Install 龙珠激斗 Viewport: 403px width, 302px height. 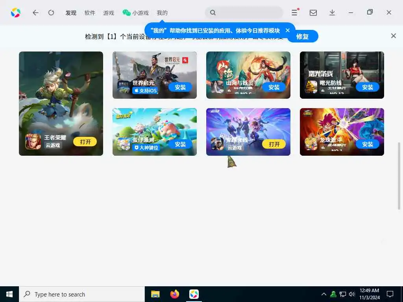pyautogui.click(x=368, y=144)
